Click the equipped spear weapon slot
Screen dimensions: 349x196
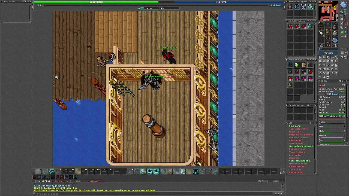click(321, 33)
